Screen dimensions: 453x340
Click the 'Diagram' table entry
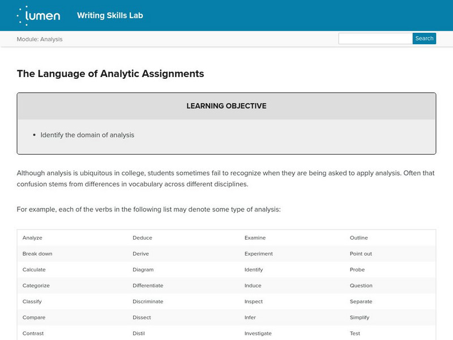tap(143, 270)
